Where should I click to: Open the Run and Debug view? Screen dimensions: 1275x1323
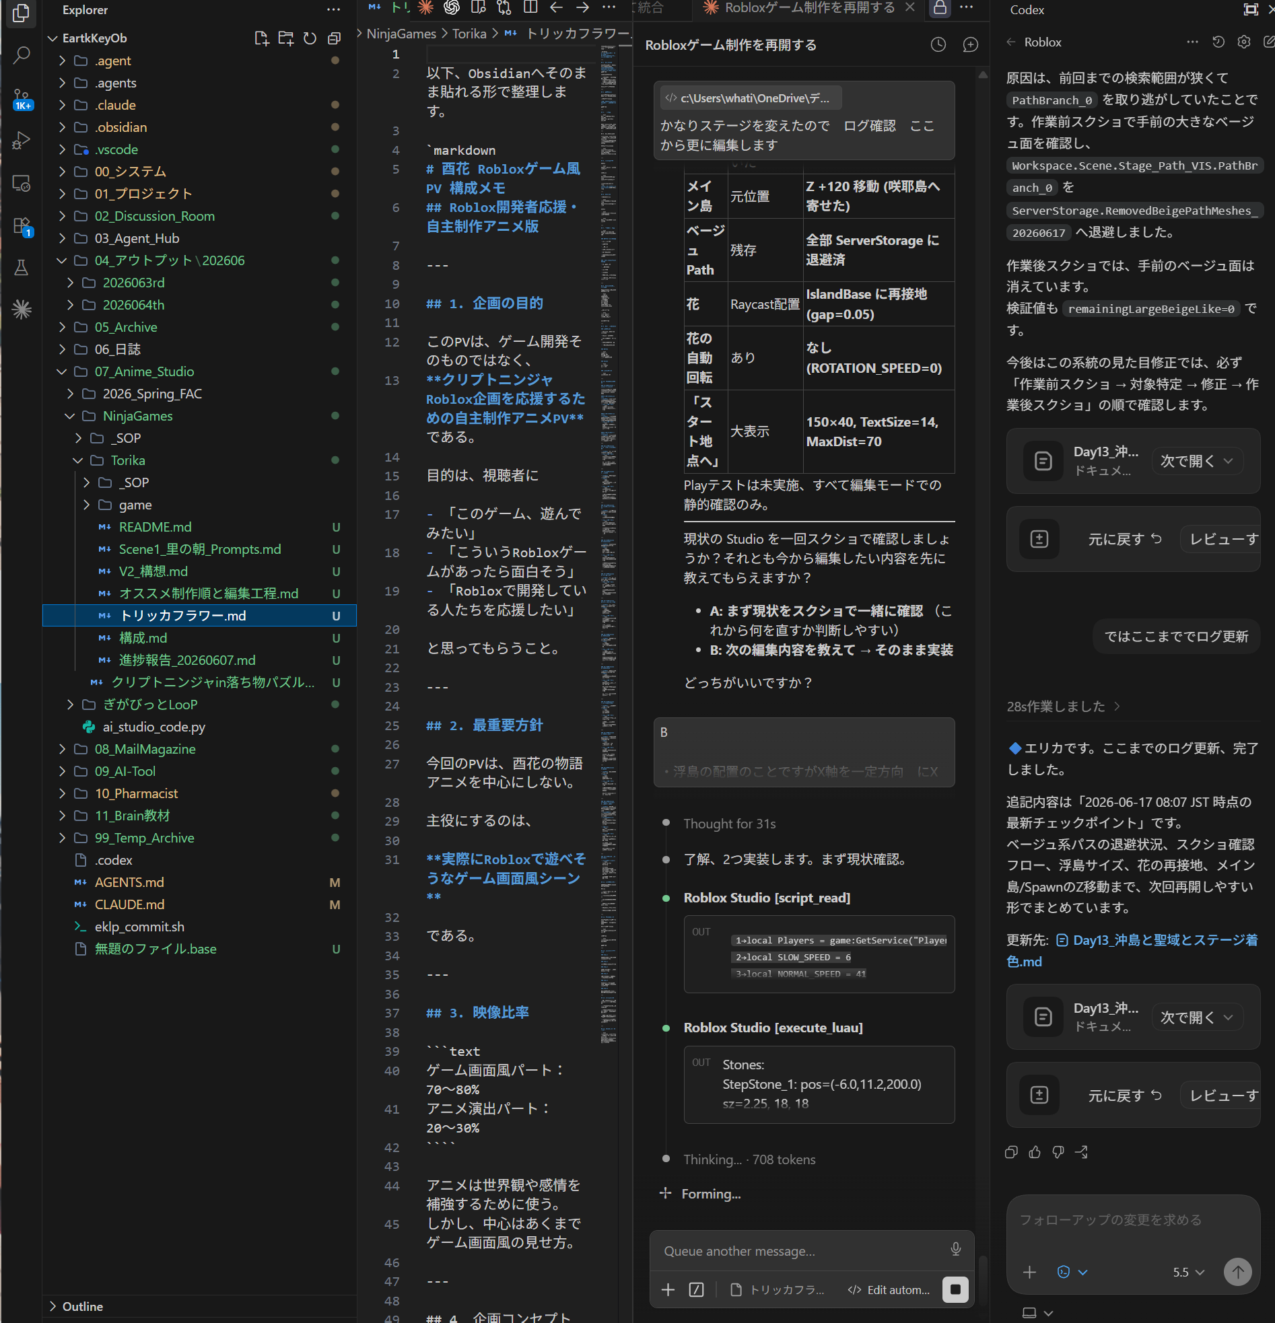[x=22, y=141]
